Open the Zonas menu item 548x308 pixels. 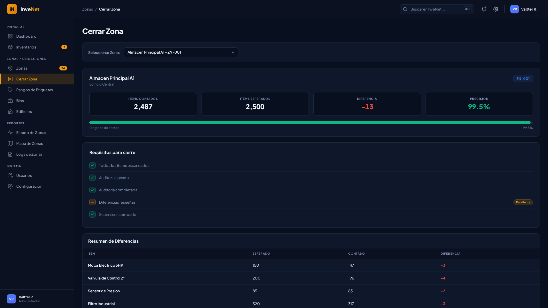pos(22,68)
